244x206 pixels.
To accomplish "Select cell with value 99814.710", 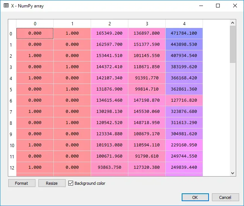I will click(x=147, y=89).
